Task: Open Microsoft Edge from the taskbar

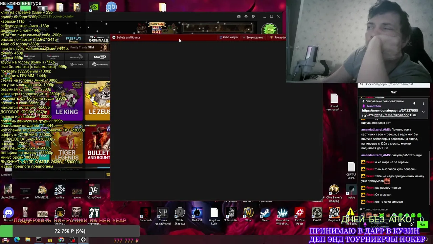Action: 17,240
